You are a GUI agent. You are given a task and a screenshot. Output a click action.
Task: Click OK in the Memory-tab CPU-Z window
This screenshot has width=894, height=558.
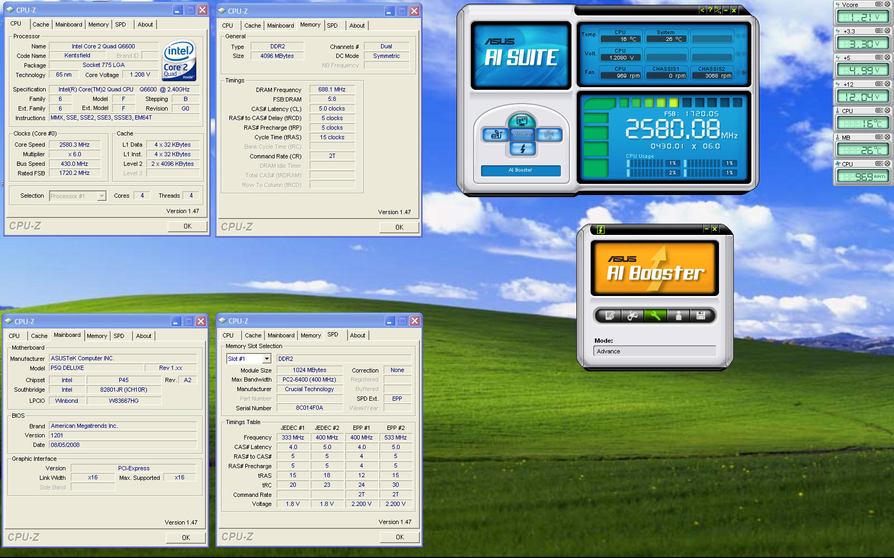(x=399, y=227)
